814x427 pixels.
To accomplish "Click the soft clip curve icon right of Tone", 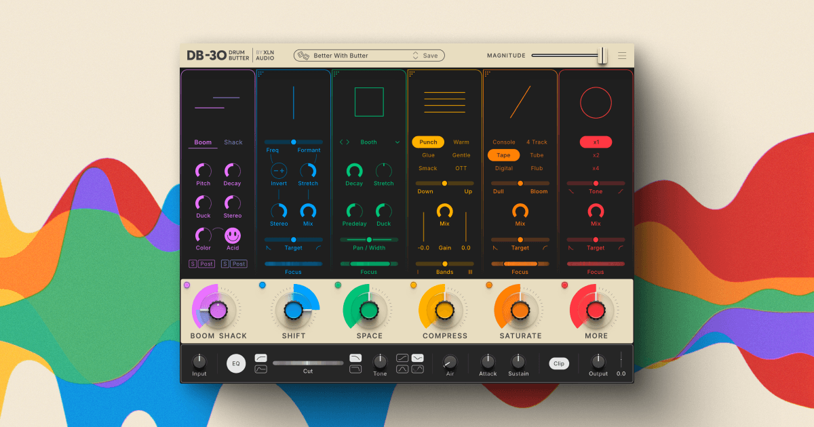I will coord(402,359).
